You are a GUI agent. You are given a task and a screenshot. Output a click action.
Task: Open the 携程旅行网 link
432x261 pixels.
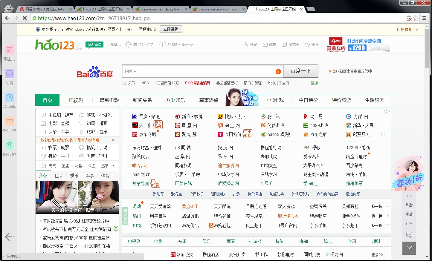[x=271, y=148]
